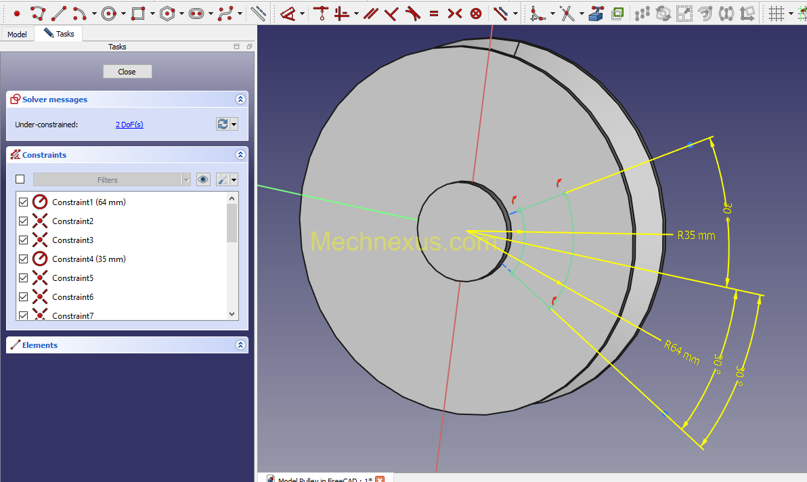Open the polygon tool dropdown arrow
Viewport: 807px width, 482px height.
pos(181,14)
